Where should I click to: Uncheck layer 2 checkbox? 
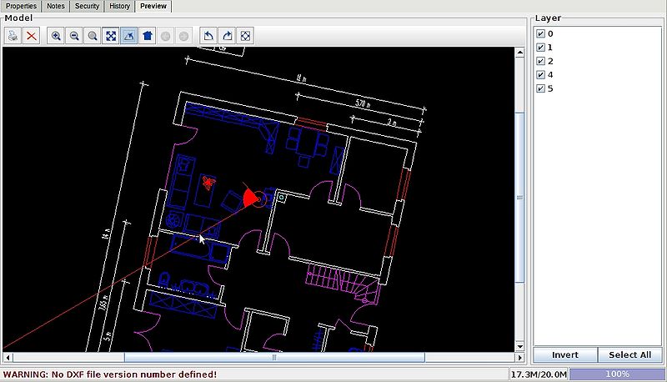tap(540, 61)
